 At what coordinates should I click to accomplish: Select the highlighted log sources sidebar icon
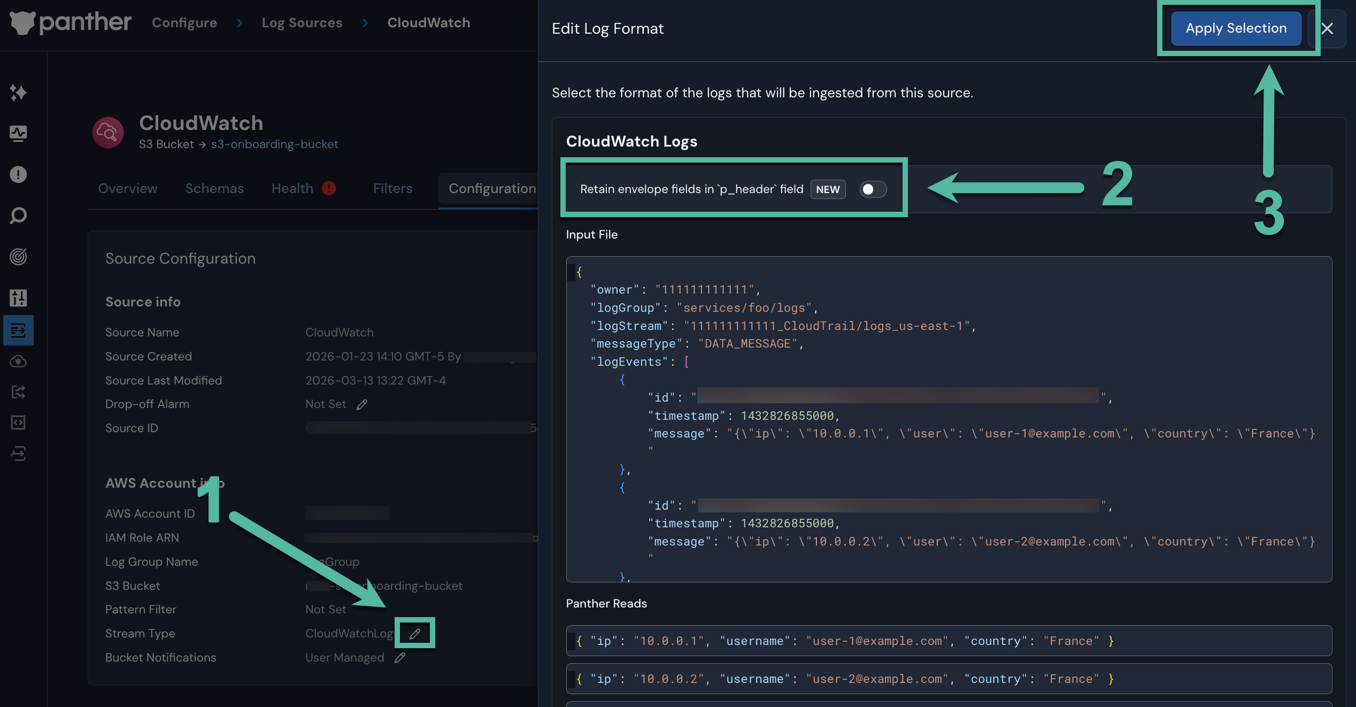tap(18, 330)
